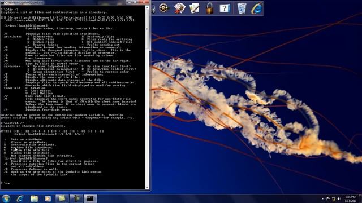The image size is (362, 203).
Task: Switch to the Sticky Notes taskbar button
Action: [x=62, y=198]
